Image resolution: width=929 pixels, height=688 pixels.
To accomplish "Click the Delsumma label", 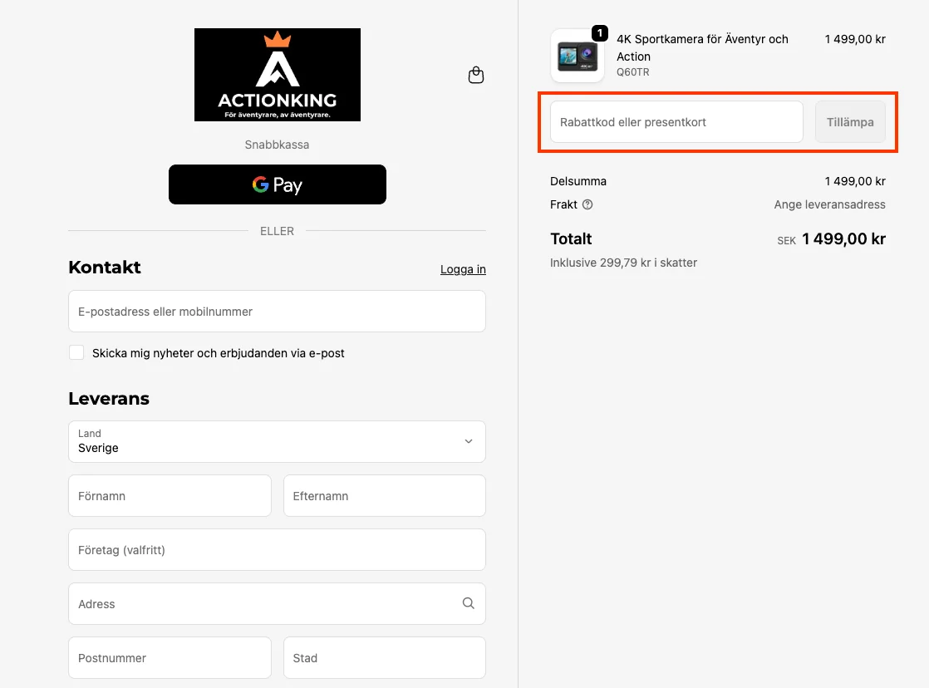I will 578,181.
